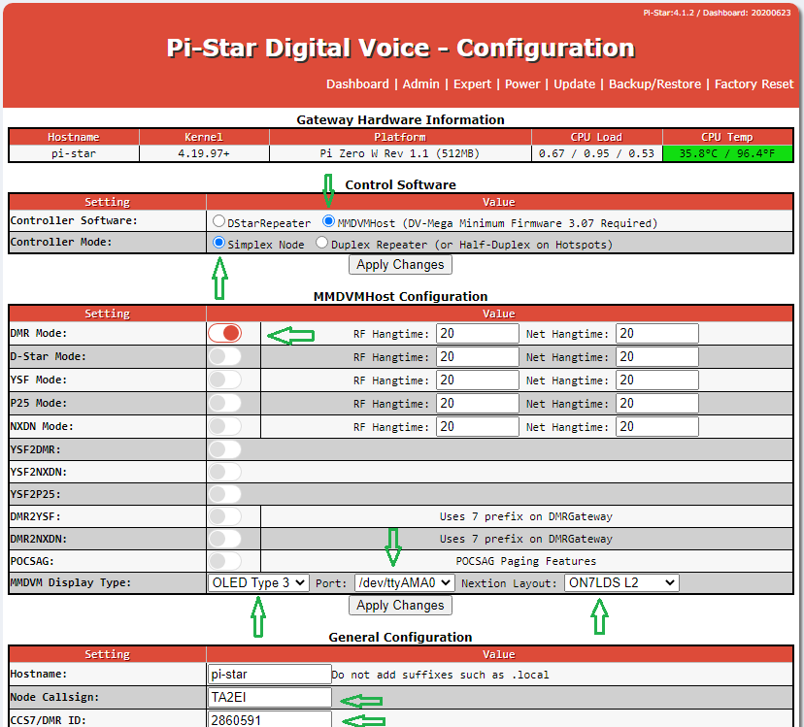Open the Factory Reset link

click(754, 84)
